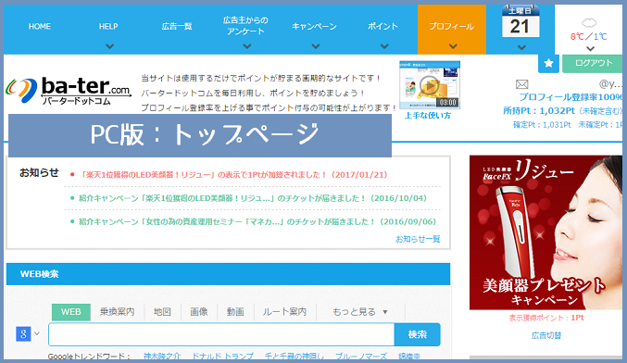Open the キャンペーン menu
This screenshot has height=363, width=627.
[x=314, y=26]
